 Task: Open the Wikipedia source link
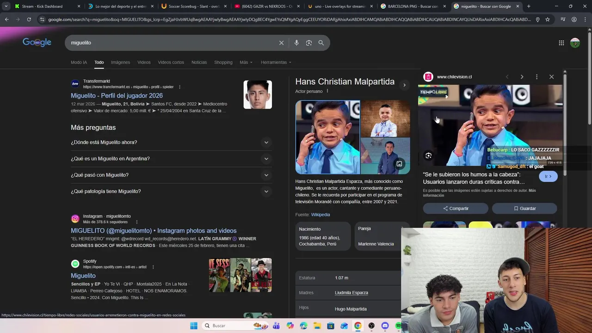[321, 215]
